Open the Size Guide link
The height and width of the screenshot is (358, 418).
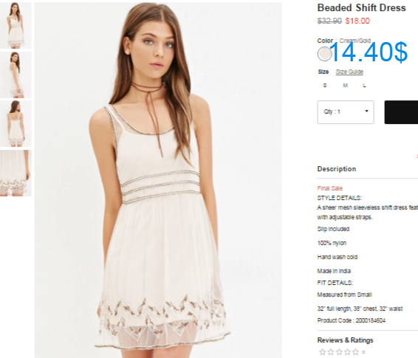[x=349, y=72]
